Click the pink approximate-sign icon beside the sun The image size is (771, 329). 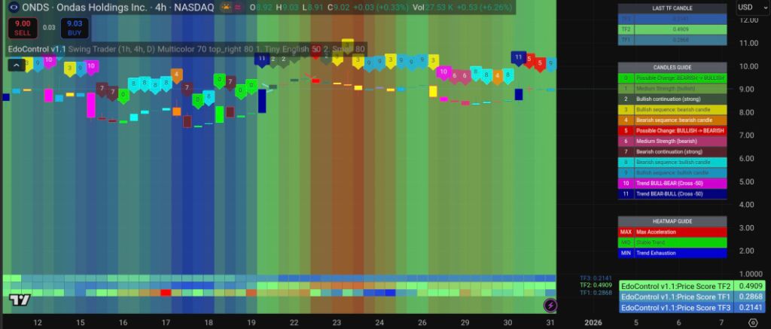pos(239,8)
